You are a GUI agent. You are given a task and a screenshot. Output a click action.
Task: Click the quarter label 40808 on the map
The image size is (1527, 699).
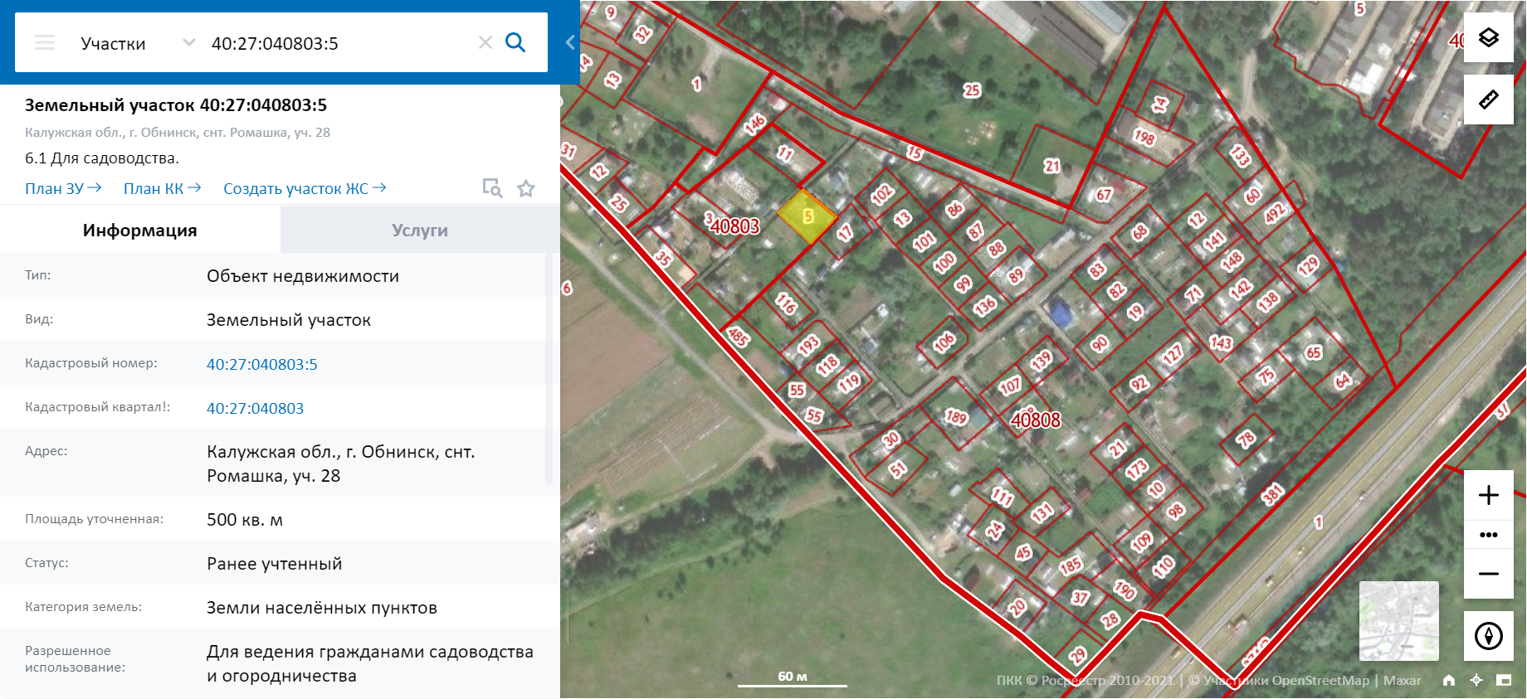(1036, 420)
